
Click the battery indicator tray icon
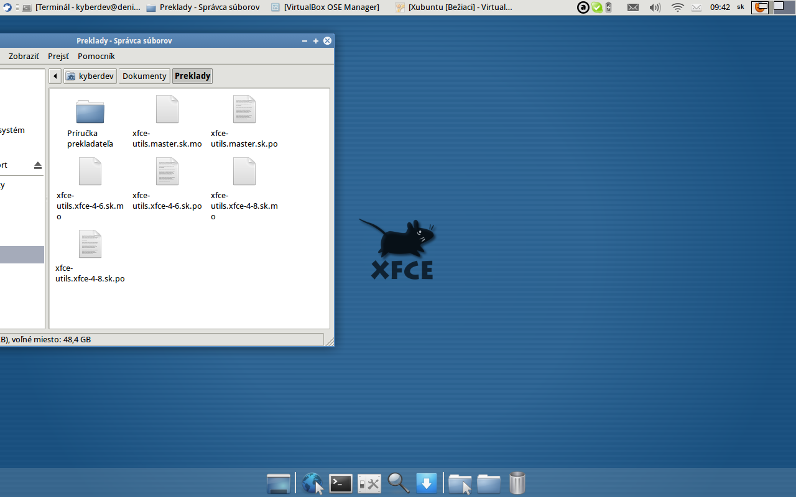(608, 7)
